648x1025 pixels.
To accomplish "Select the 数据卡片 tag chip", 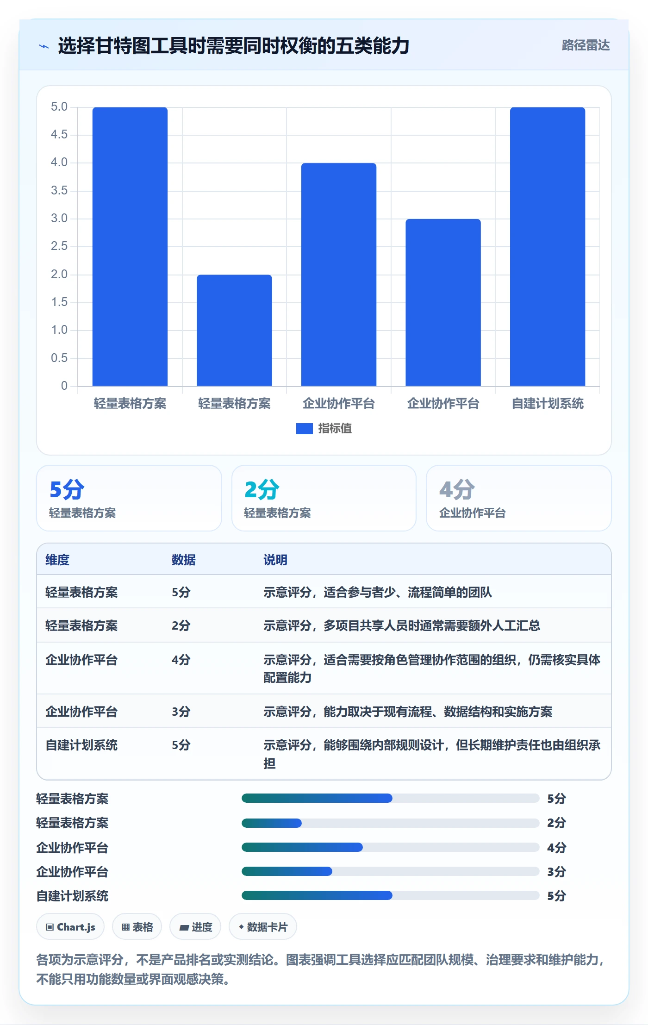I will point(263,927).
